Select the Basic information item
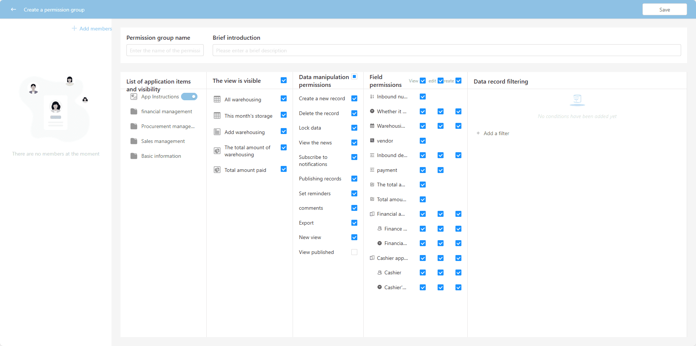Viewport: 696px width, 346px height. pyautogui.click(x=161, y=156)
